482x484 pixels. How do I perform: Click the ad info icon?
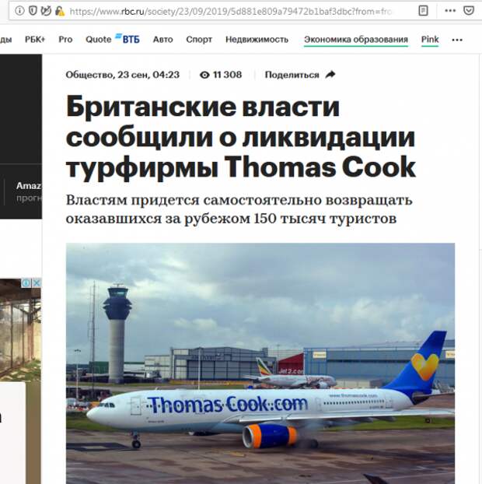tap(26, 282)
